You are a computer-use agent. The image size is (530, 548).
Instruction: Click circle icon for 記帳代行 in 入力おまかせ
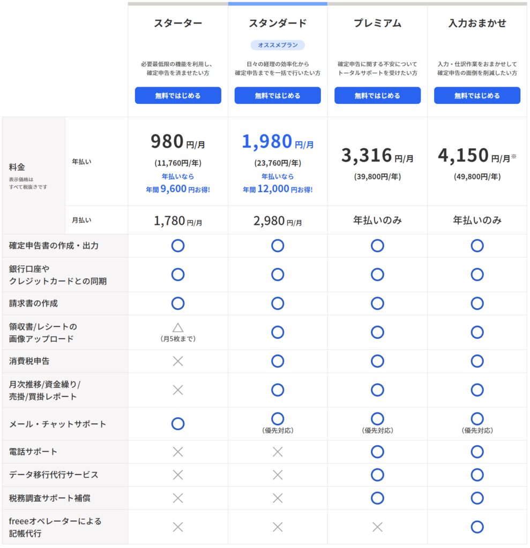(477, 527)
